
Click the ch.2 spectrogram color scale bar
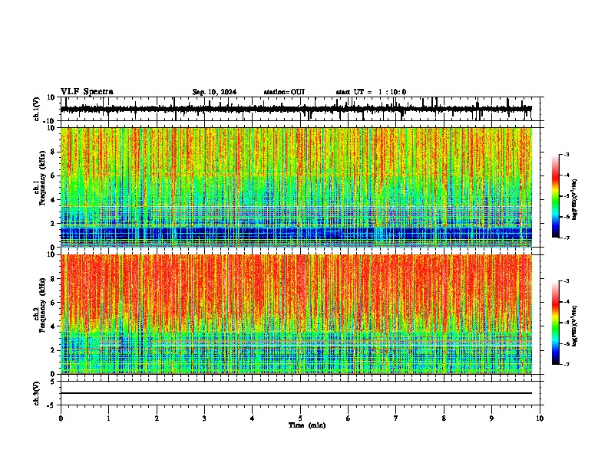tap(555, 323)
